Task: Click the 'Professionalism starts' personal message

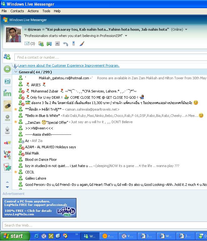Action: coord(73,36)
